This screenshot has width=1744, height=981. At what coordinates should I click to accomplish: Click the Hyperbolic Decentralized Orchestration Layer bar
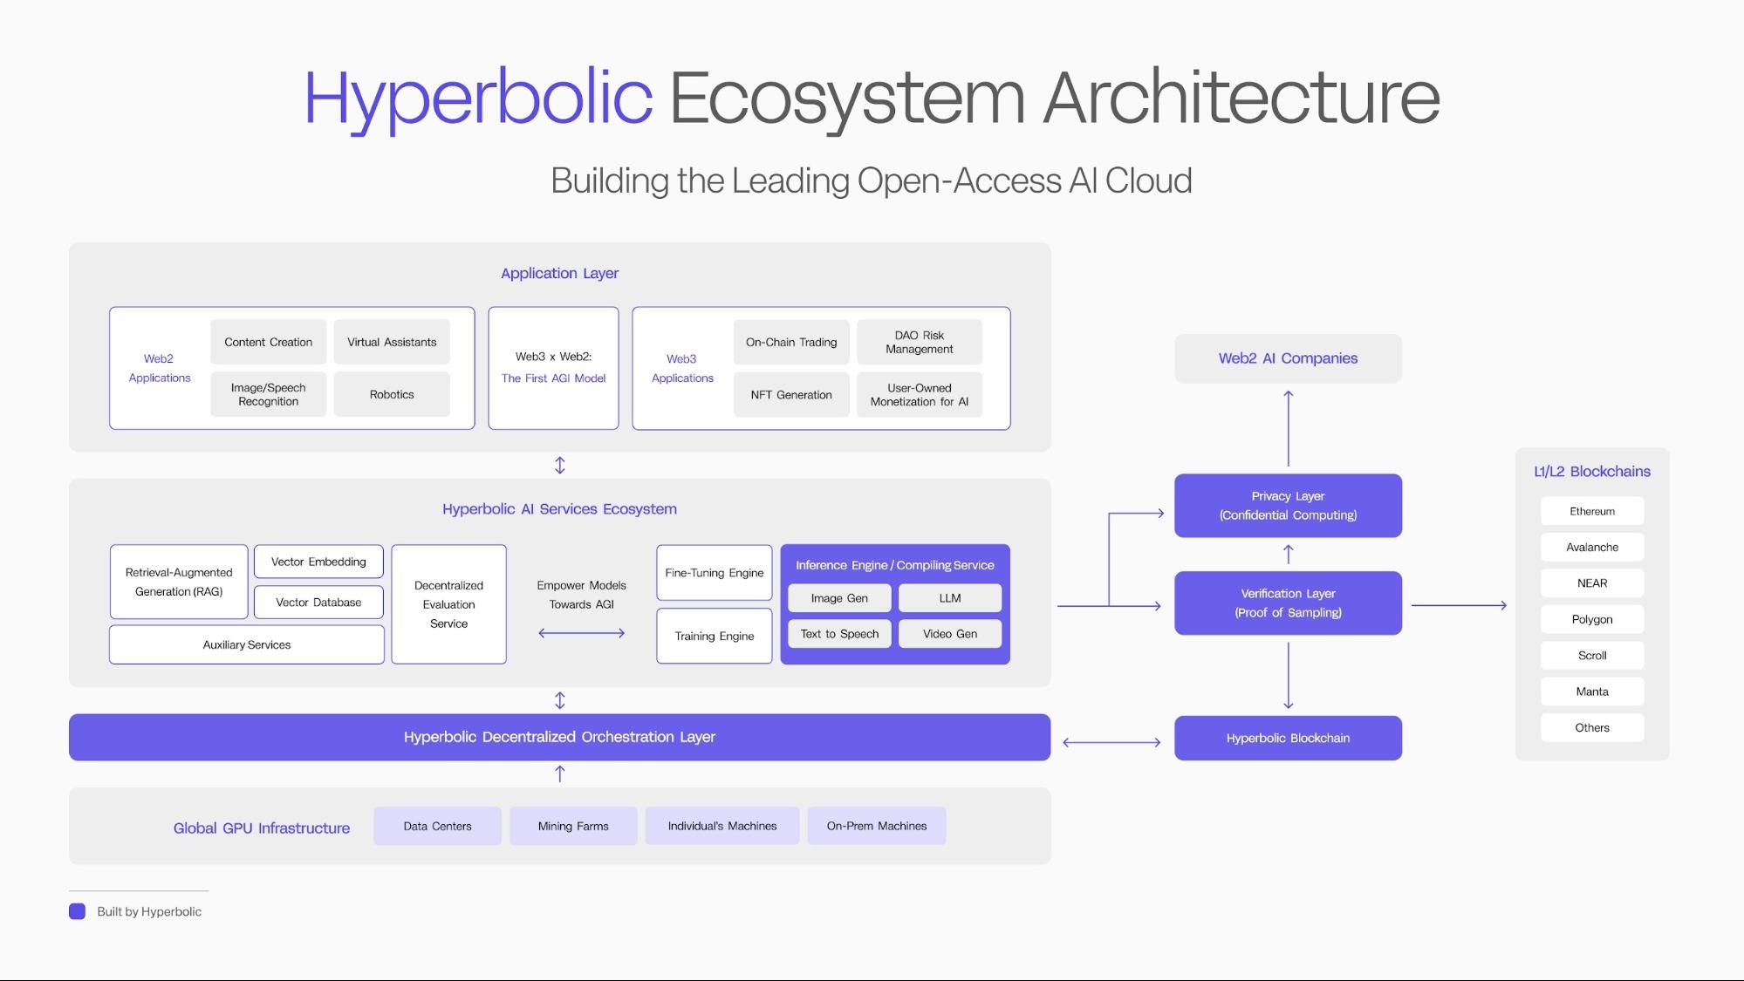[x=559, y=737]
